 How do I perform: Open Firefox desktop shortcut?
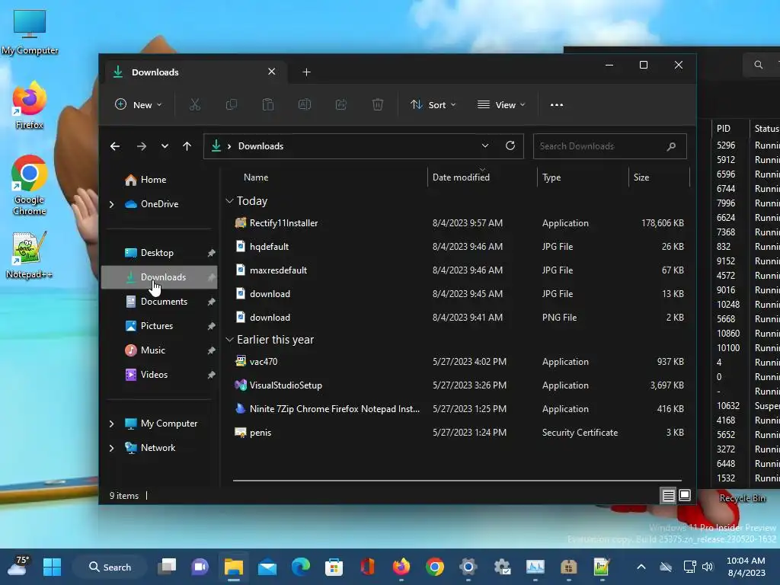click(x=30, y=105)
